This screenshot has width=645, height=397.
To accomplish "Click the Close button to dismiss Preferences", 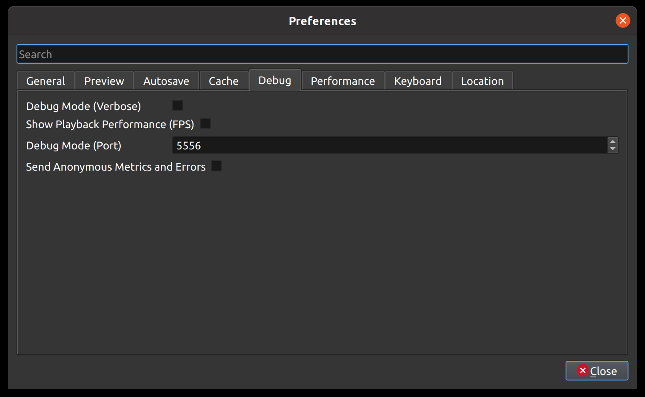I will tap(597, 370).
